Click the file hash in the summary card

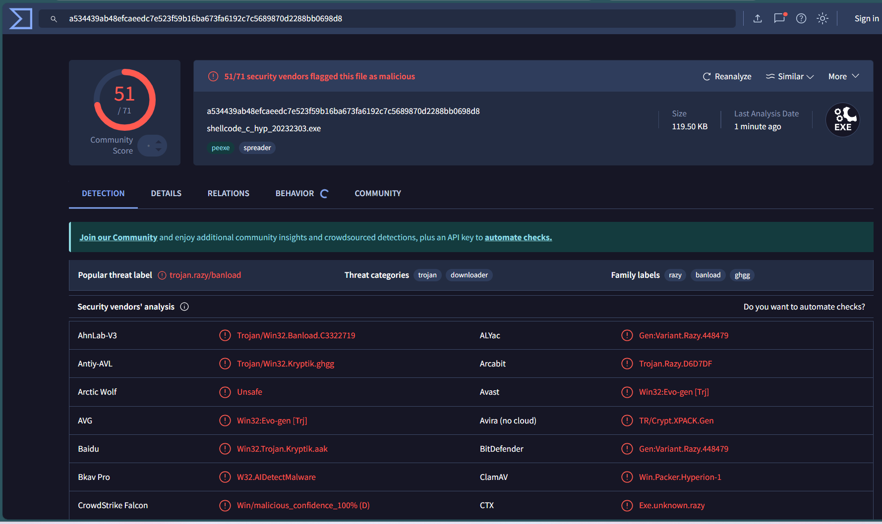click(343, 111)
